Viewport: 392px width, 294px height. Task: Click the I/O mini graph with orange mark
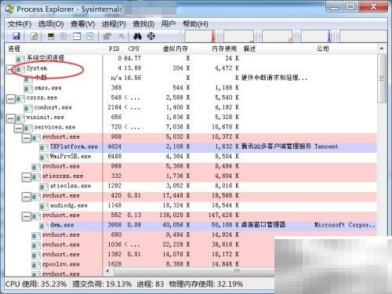click(277, 36)
